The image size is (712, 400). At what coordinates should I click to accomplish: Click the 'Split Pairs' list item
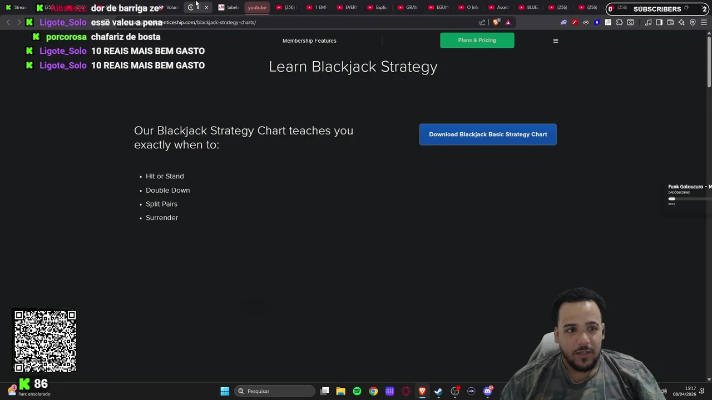click(161, 204)
